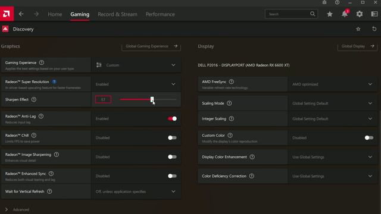Click the bug report icon

click(x=324, y=2)
